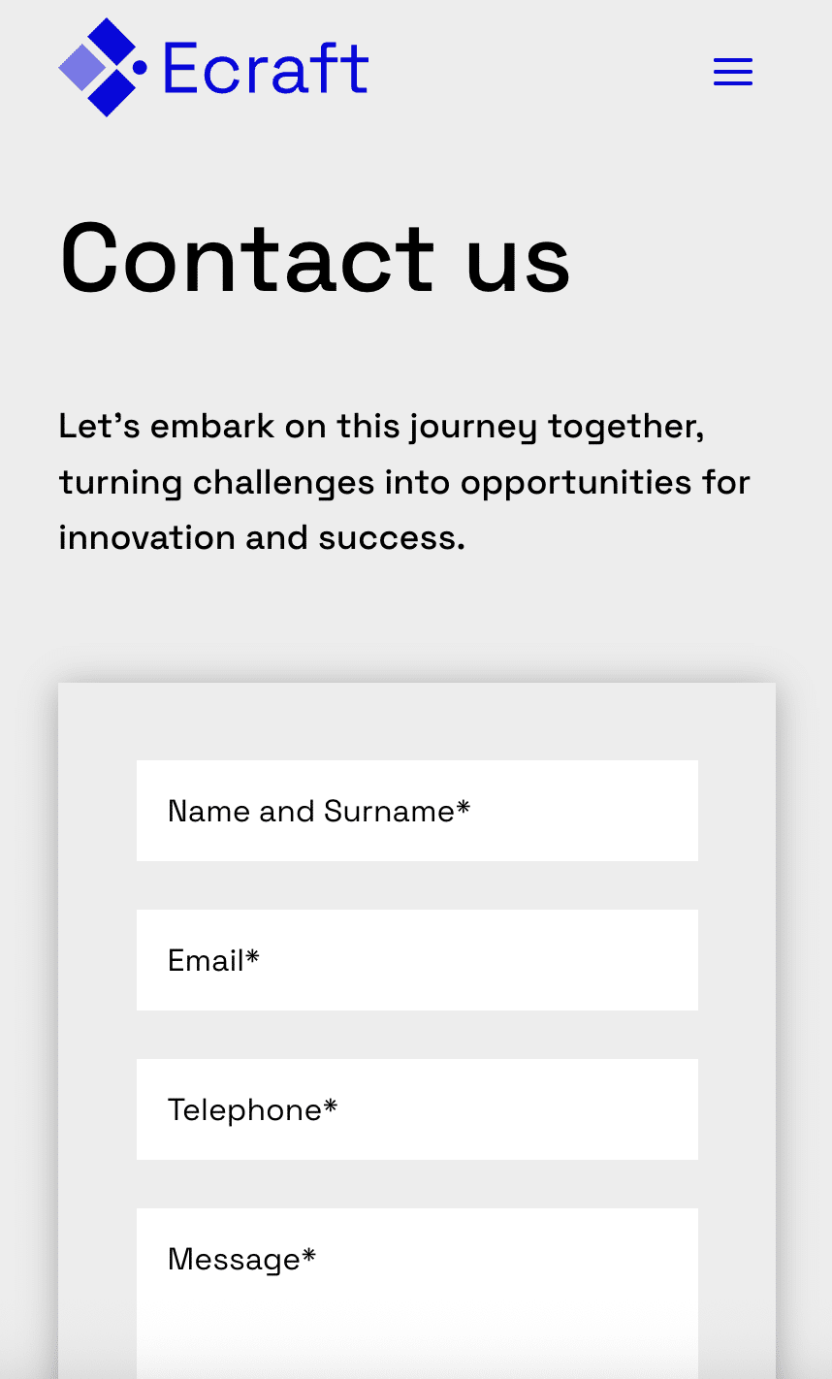Click the light purple diamond in logo
The image size is (832, 1379).
coord(80,68)
